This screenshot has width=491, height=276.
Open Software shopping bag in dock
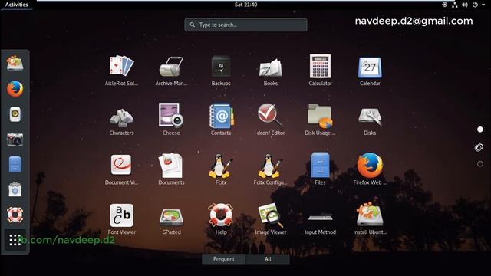click(15, 189)
